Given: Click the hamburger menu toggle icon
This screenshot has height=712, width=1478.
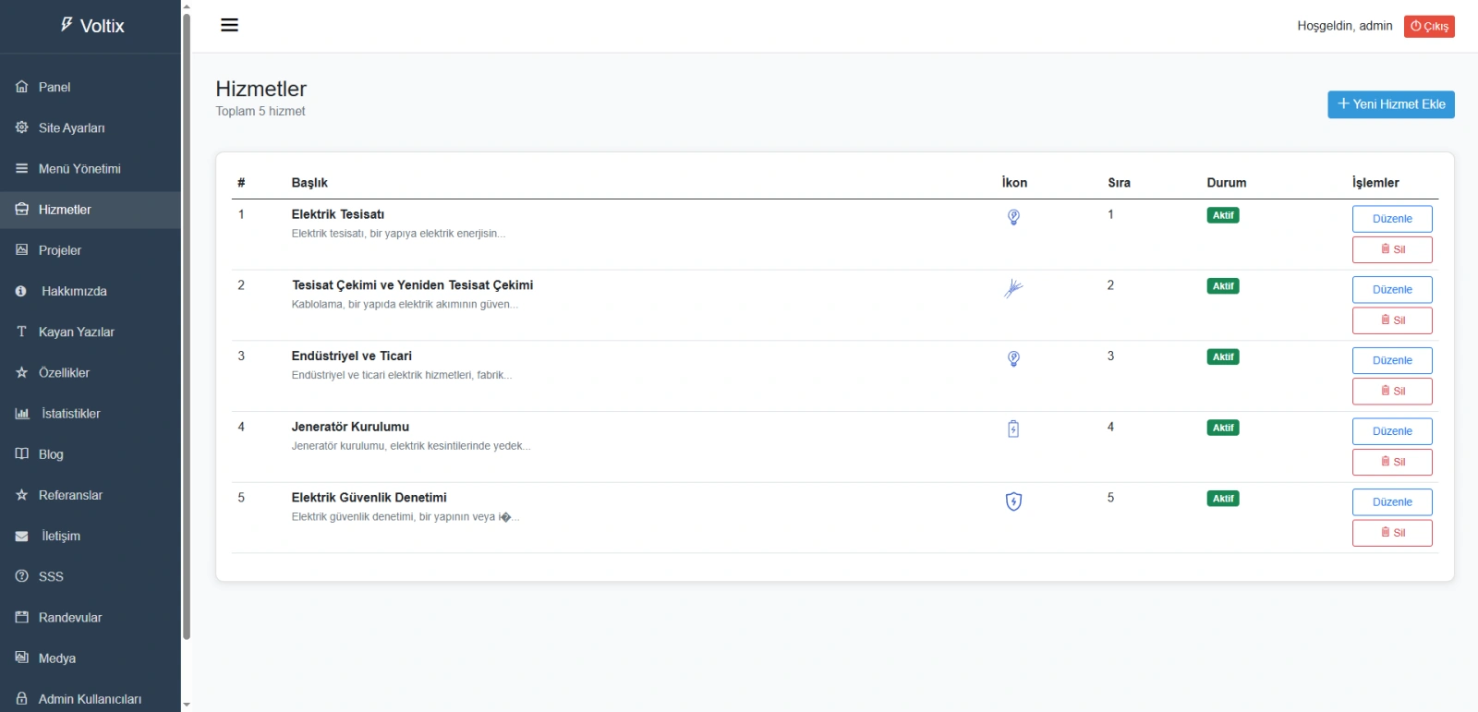Looking at the screenshot, I should (x=229, y=25).
